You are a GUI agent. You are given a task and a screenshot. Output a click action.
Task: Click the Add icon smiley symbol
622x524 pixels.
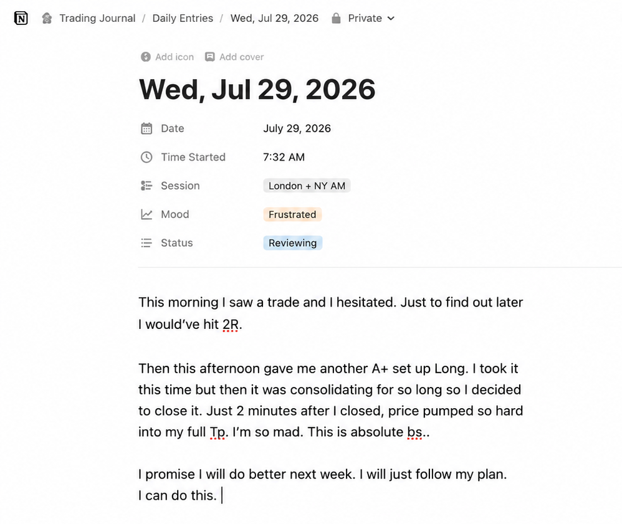tap(146, 57)
